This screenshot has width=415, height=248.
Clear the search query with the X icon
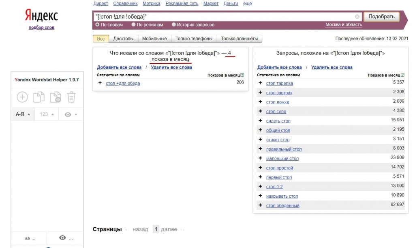(x=357, y=17)
